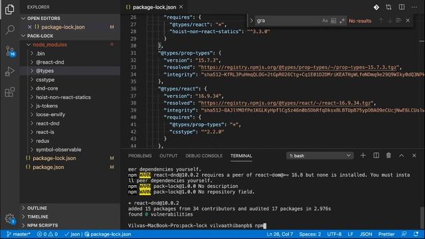Switch to the Debug Console tab
Screen dimensions: 425x239
(204, 156)
